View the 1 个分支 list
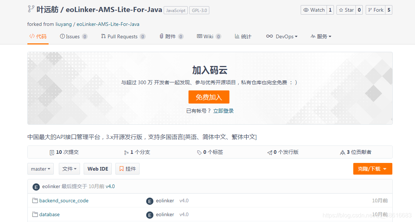The image size is (415, 222). [137, 152]
